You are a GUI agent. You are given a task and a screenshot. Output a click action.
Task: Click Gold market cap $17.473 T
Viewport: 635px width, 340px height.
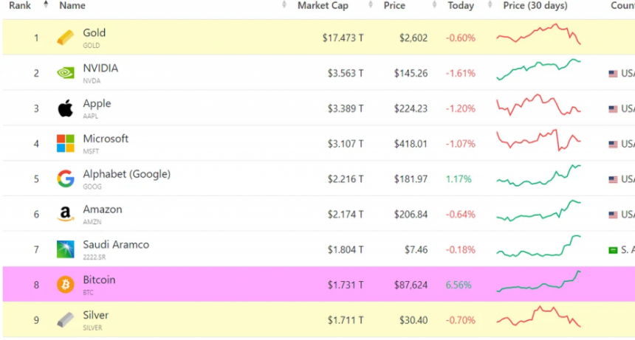coord(343,38)
